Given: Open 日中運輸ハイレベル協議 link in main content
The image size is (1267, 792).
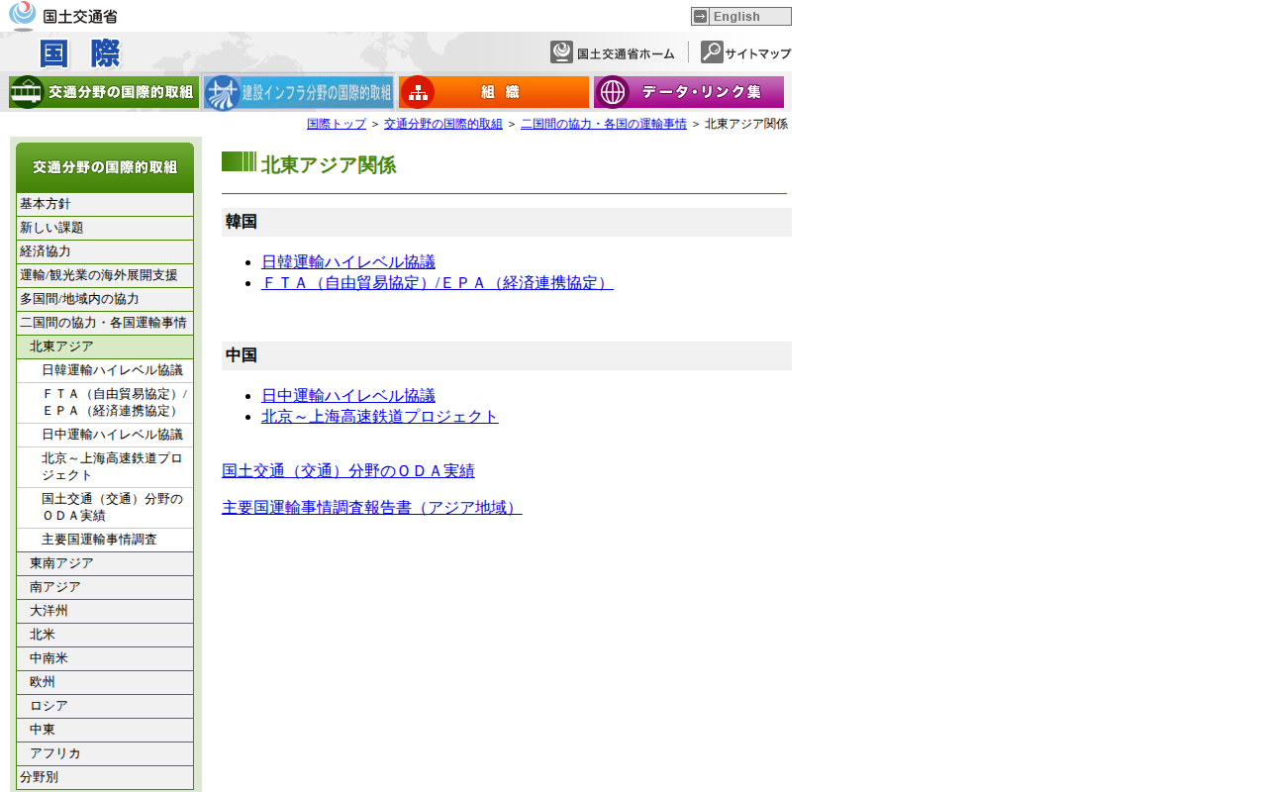Looking at the screenshot, I should click(x=348, y=396).
